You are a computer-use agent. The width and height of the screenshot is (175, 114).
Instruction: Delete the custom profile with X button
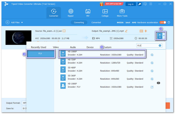tap(158, 83)
